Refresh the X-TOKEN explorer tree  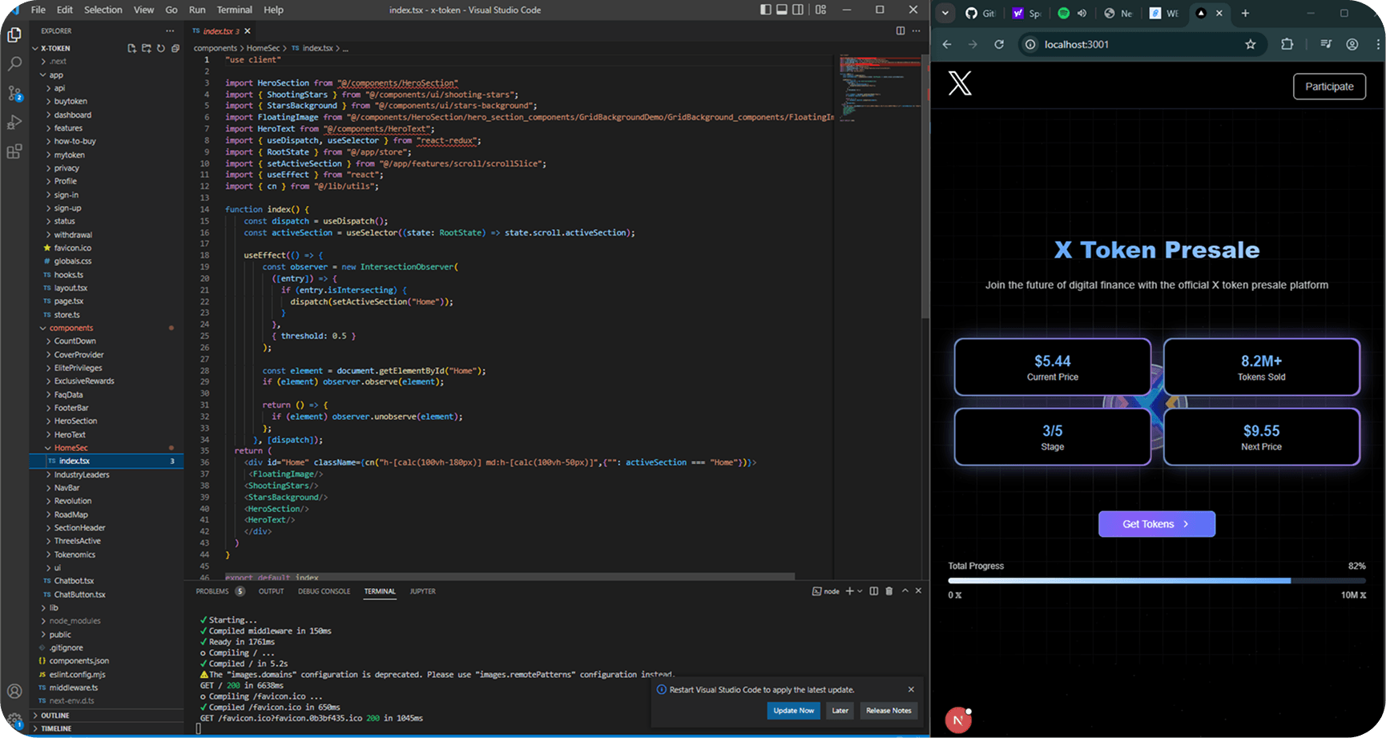click(161, 48)
